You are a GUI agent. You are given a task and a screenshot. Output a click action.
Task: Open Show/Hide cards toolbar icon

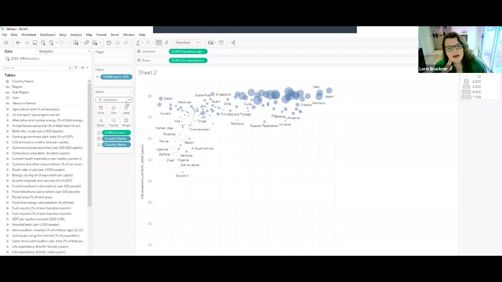(211, 43)
